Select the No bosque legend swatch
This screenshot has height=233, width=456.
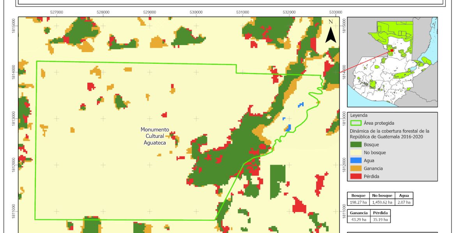[x=356, y=153]
